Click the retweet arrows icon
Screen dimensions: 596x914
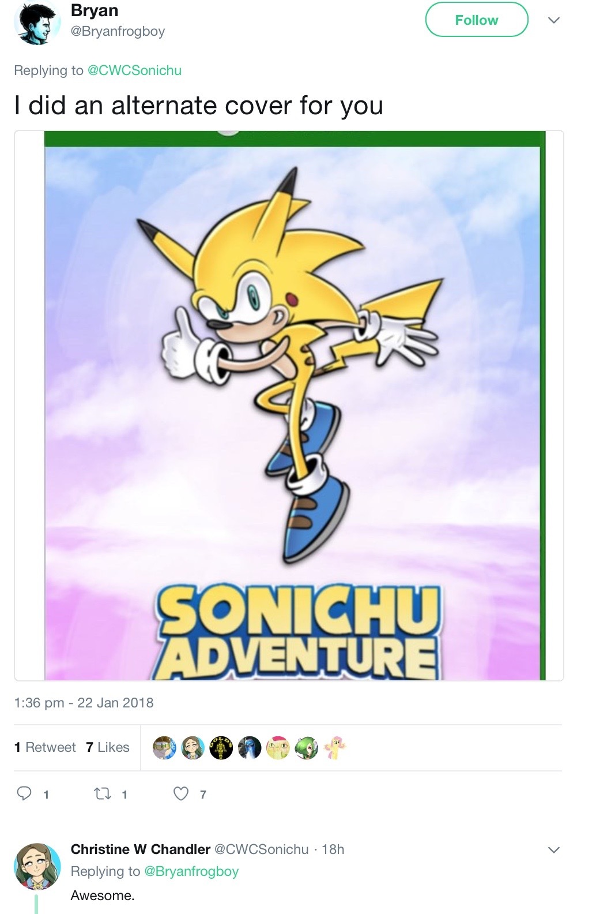(103, 794)
